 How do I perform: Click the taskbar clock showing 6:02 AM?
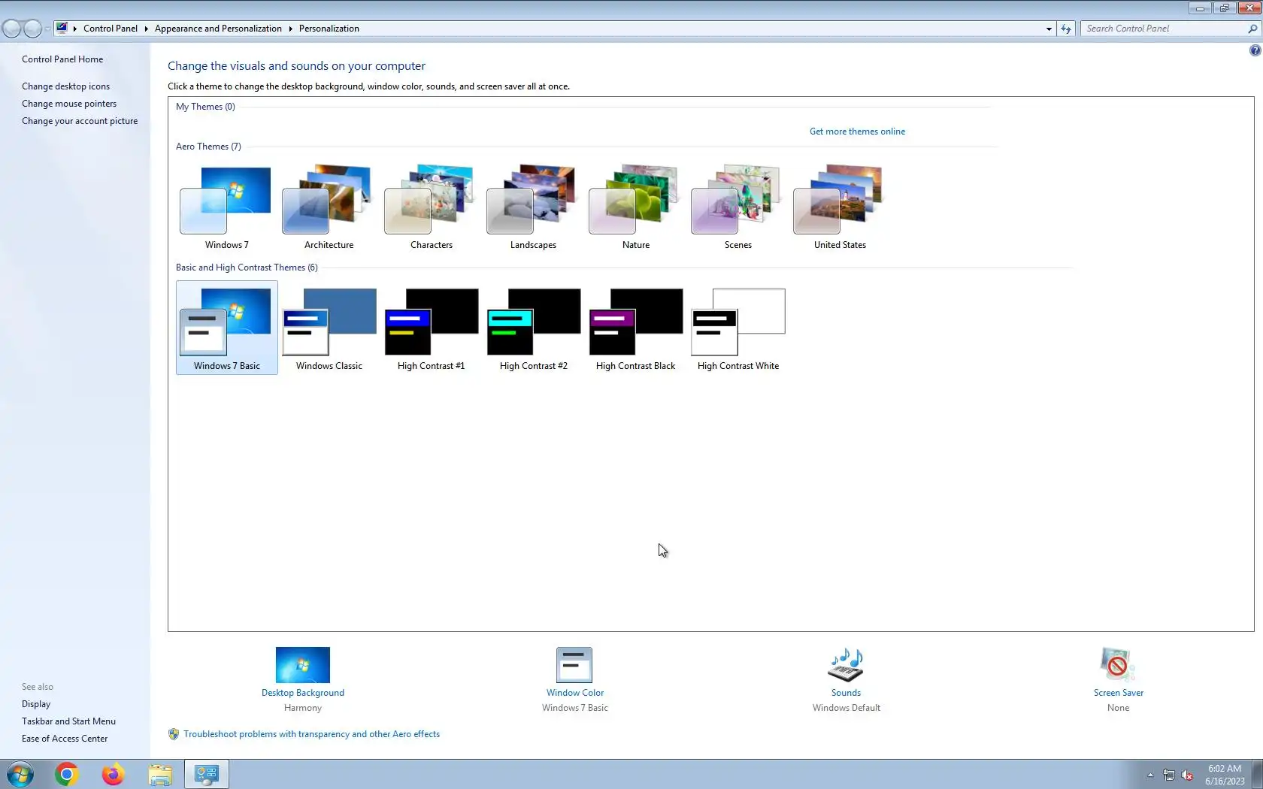(x=1225, y=775)
